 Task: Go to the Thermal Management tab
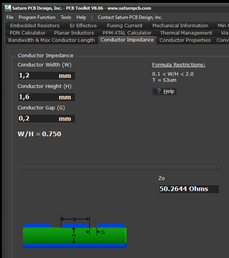[x=186, y=33]
